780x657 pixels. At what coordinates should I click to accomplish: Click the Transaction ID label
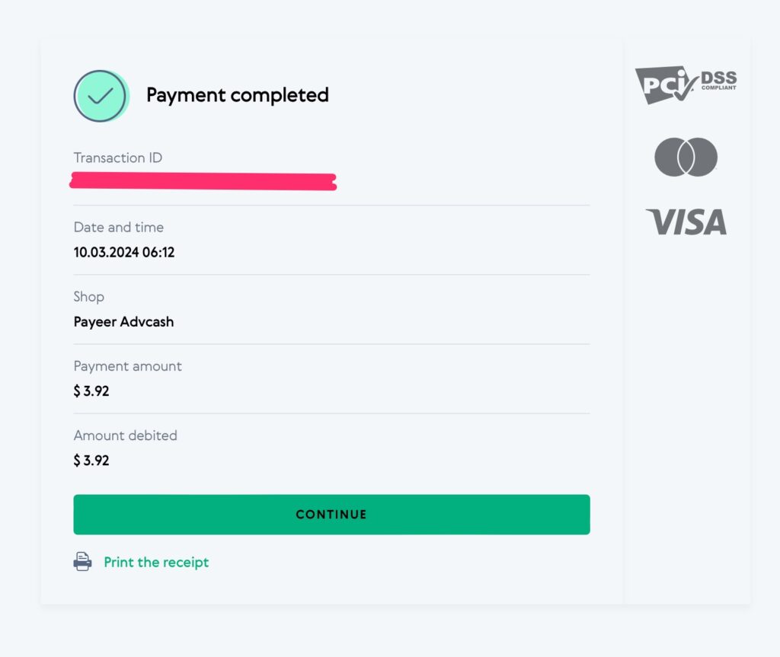pyautogui.click(x=118, y=158)
